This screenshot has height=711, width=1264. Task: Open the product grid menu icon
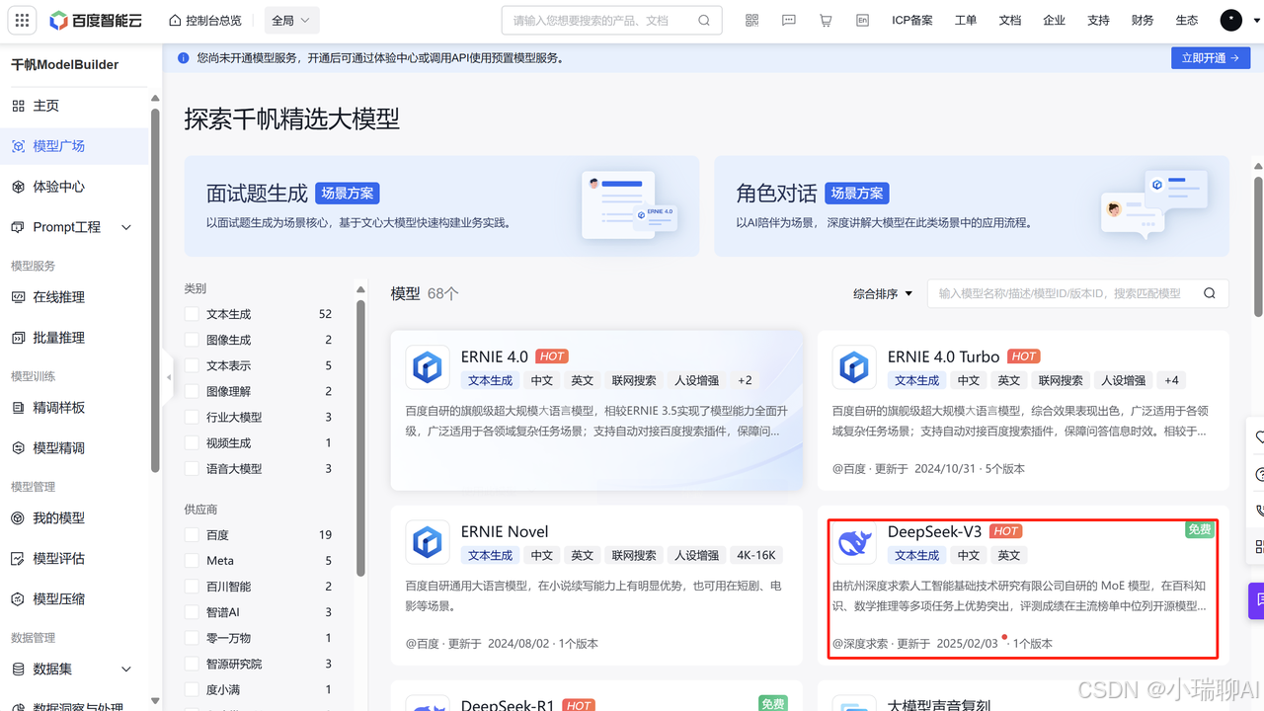[x=22, y=20]
